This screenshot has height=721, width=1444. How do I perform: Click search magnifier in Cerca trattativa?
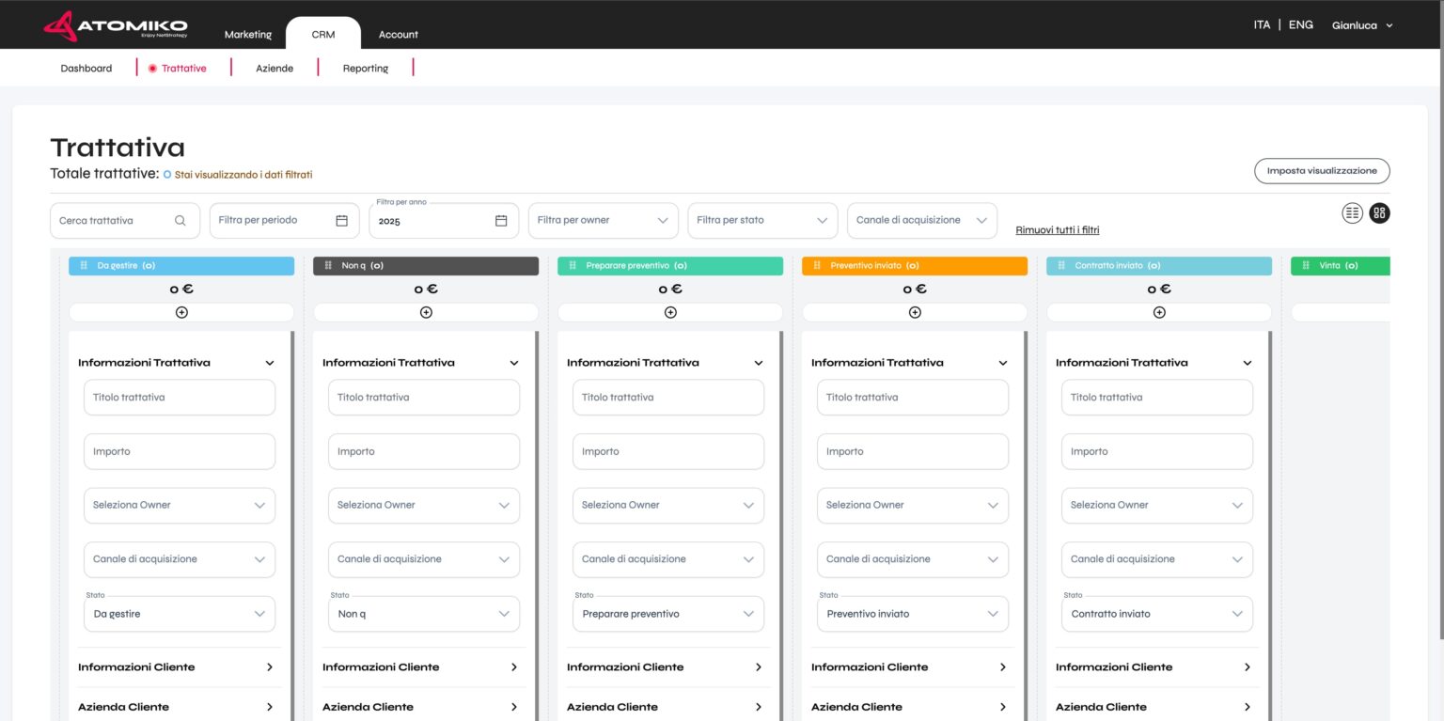pos(180,221)
